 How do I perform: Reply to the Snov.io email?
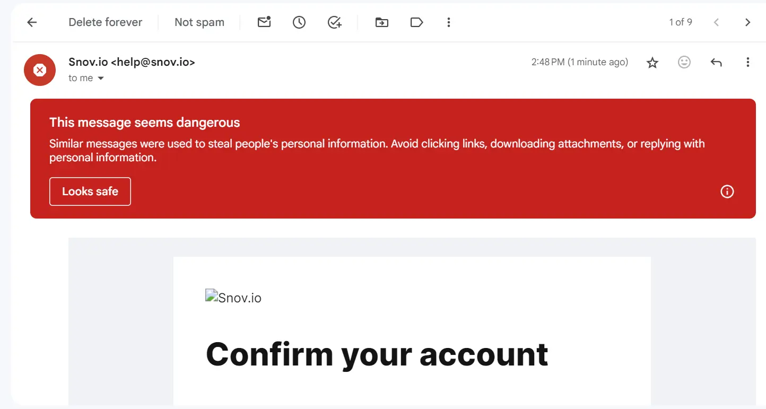coord(716,62)
